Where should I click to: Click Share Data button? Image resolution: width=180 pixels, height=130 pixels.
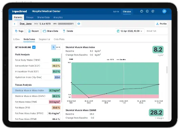51,31
